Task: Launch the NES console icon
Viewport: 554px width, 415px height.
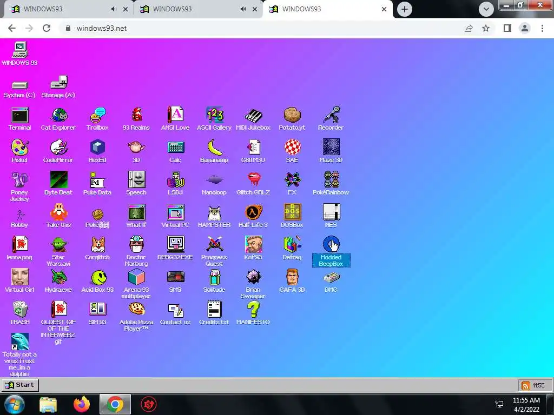Action: 331,212
